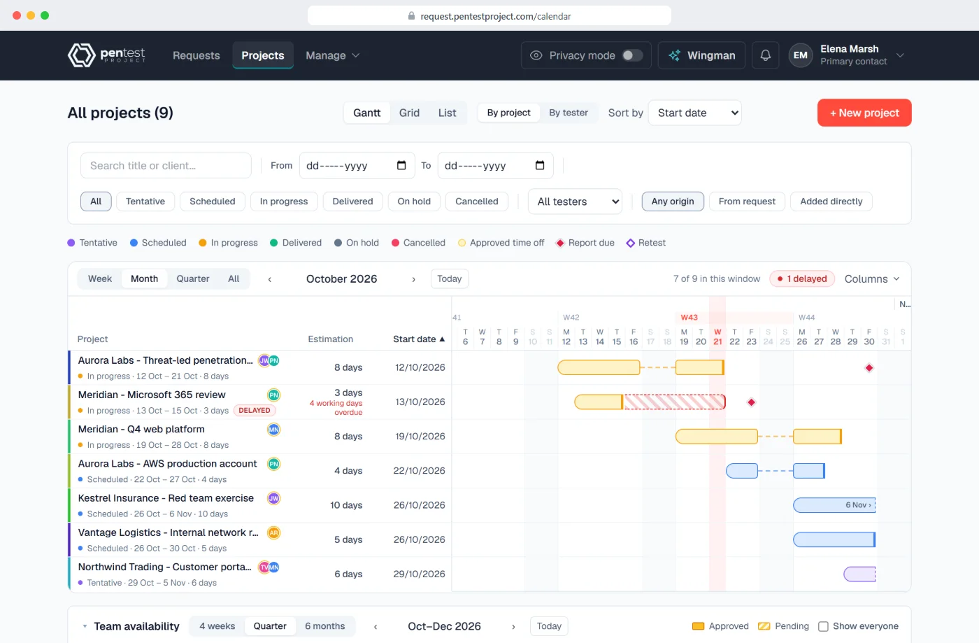Click JW avatar on Kestrel Insurance row
The width and height of the screenshot is (979, 643).
274,498
